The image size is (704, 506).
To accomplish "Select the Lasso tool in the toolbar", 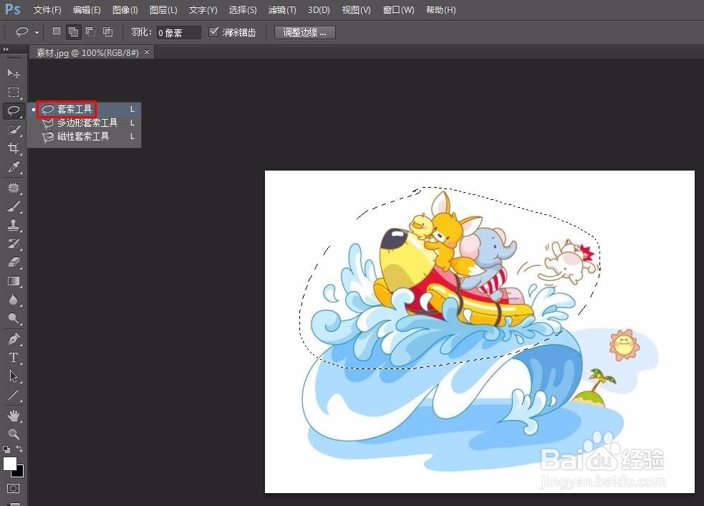I will click(x=14, y=110).
